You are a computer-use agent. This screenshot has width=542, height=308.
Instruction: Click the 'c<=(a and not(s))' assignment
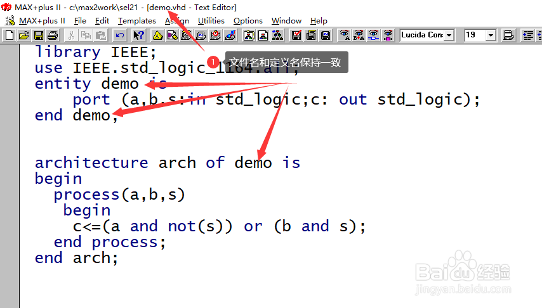153,227
